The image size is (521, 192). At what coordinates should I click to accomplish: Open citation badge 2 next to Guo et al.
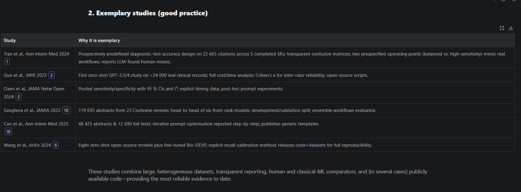point(51,75)
